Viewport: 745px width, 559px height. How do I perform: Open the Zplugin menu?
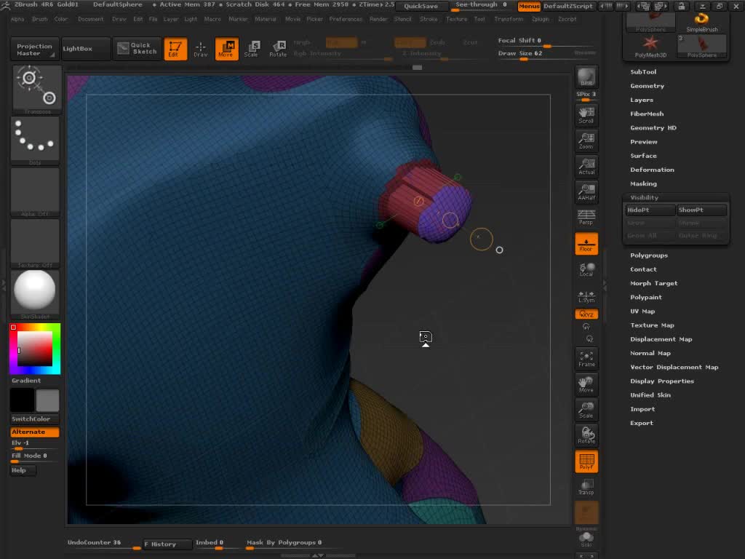tap(541, 19)
